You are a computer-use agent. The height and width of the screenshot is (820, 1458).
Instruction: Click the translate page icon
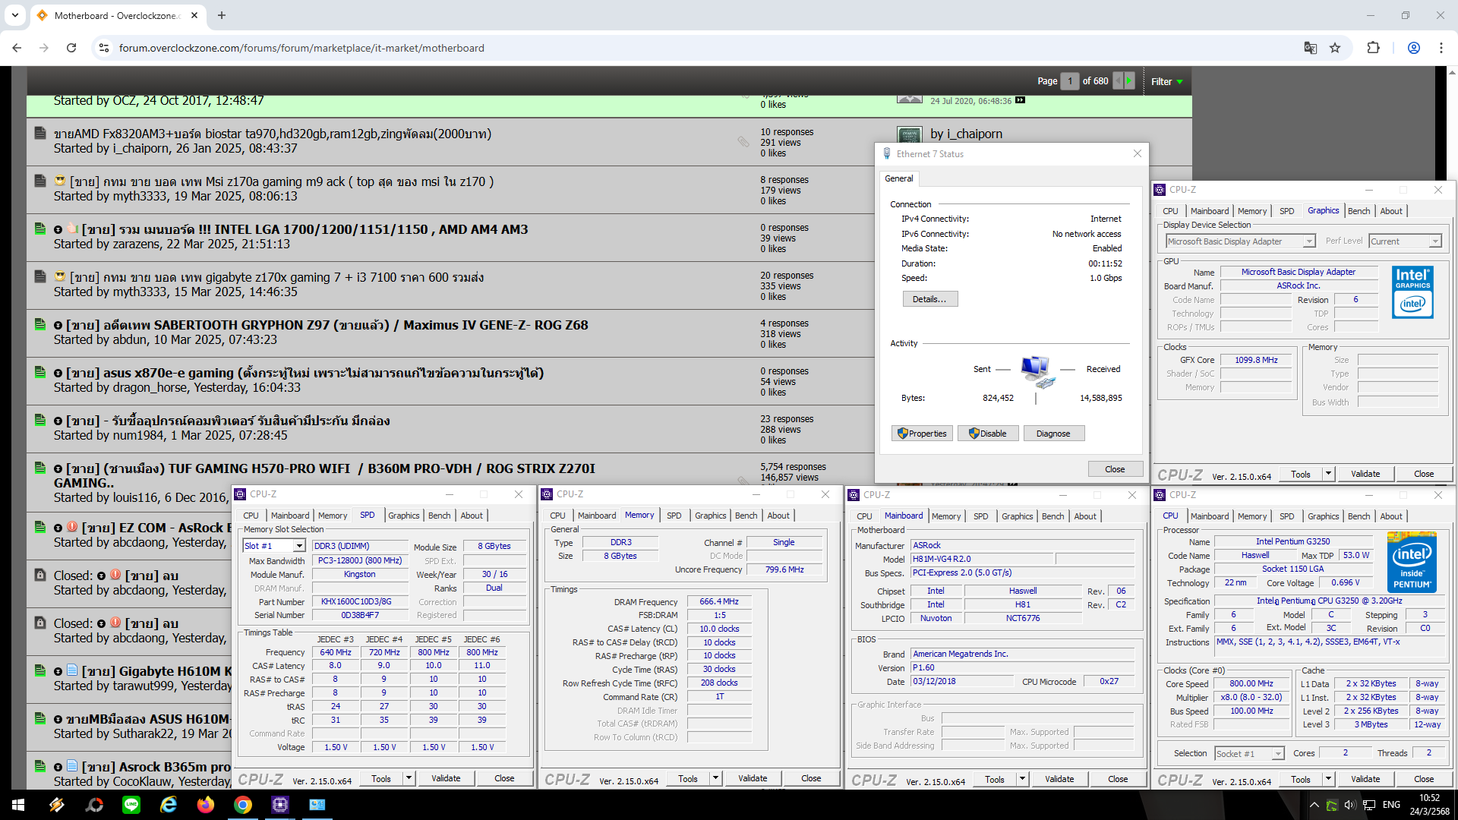pyautogui.click(x=1310, y=48)
